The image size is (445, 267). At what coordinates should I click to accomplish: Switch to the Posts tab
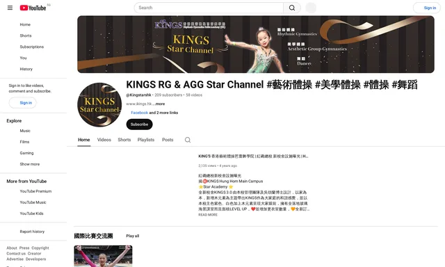pyautogui.click(x=168, y=140)
